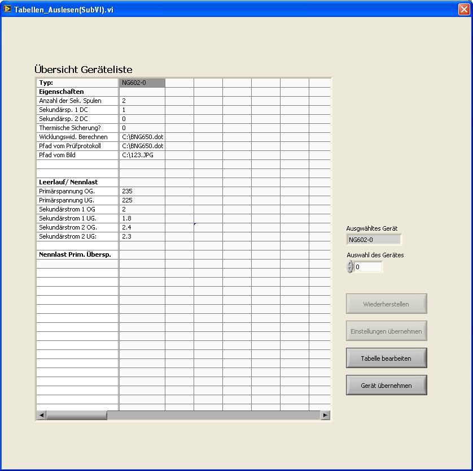Select the value 2.3 cell
The height and width of the screenshot is (471, 473).
pyautogui.click(x=142, y=236)
